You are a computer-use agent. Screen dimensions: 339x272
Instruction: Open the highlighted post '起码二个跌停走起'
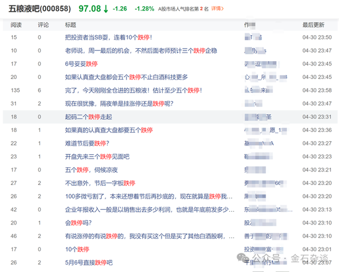point(88,117)
